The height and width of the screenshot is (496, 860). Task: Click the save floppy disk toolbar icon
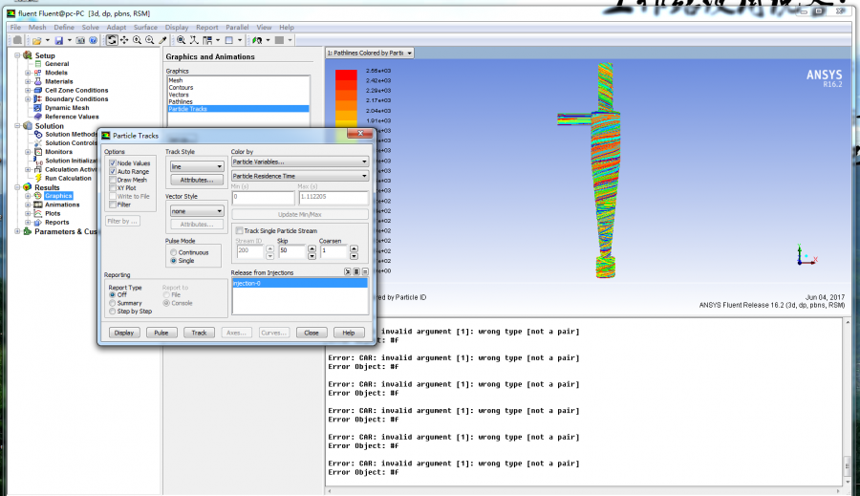pos(58,40)
